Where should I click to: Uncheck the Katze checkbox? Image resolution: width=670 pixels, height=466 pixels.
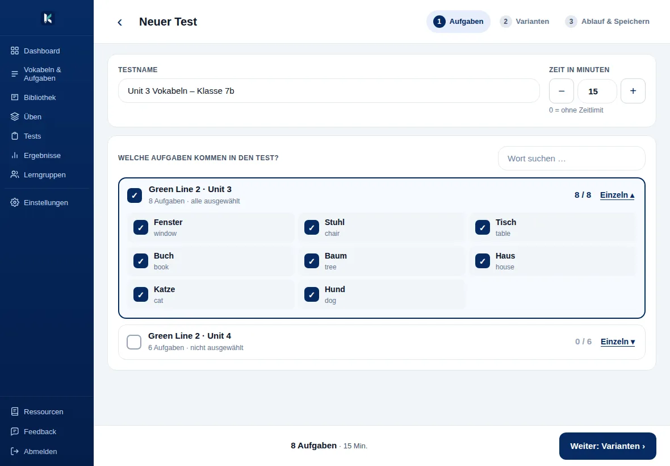pos(141,294)
